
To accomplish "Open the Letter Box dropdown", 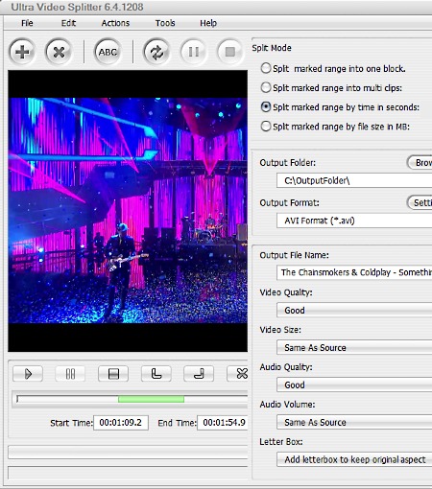I will [354, 459].
